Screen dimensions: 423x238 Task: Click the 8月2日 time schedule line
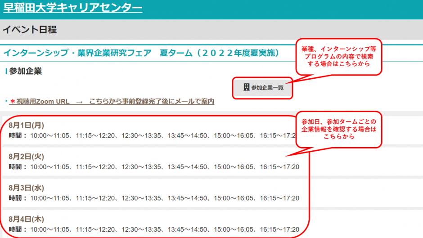click(x=154, y=167)
